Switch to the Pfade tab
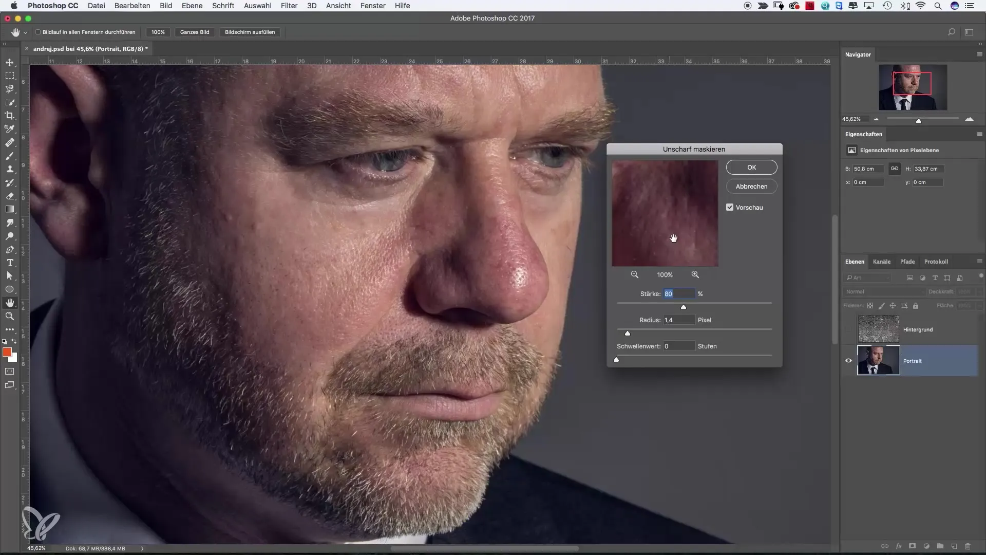 coord(907,262)
